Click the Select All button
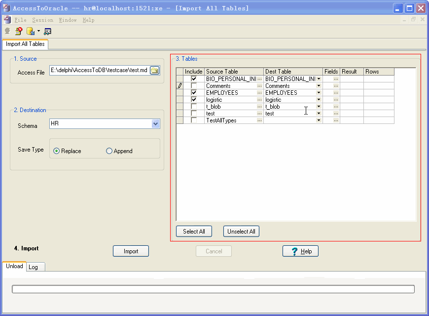This screenshot has width=429, height=316. [x=194, y=231]
